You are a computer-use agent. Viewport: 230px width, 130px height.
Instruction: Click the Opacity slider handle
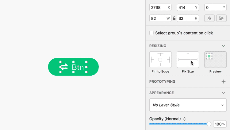pos(209,124)
